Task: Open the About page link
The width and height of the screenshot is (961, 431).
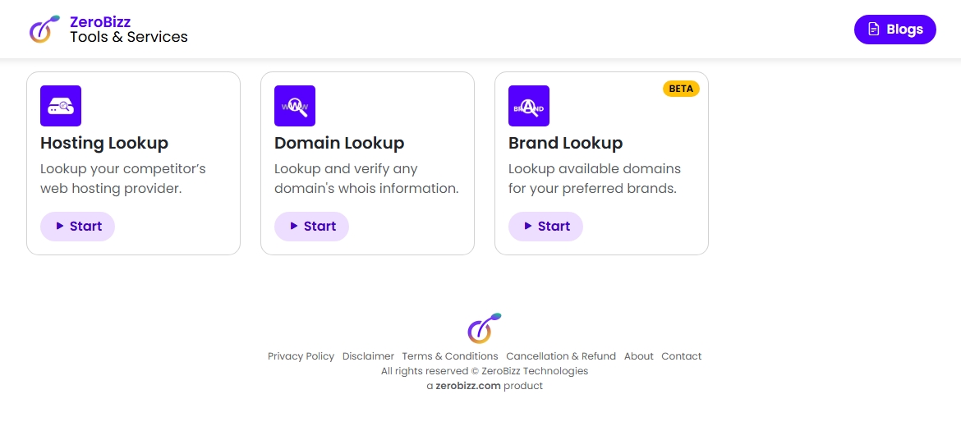Action: 638,356
